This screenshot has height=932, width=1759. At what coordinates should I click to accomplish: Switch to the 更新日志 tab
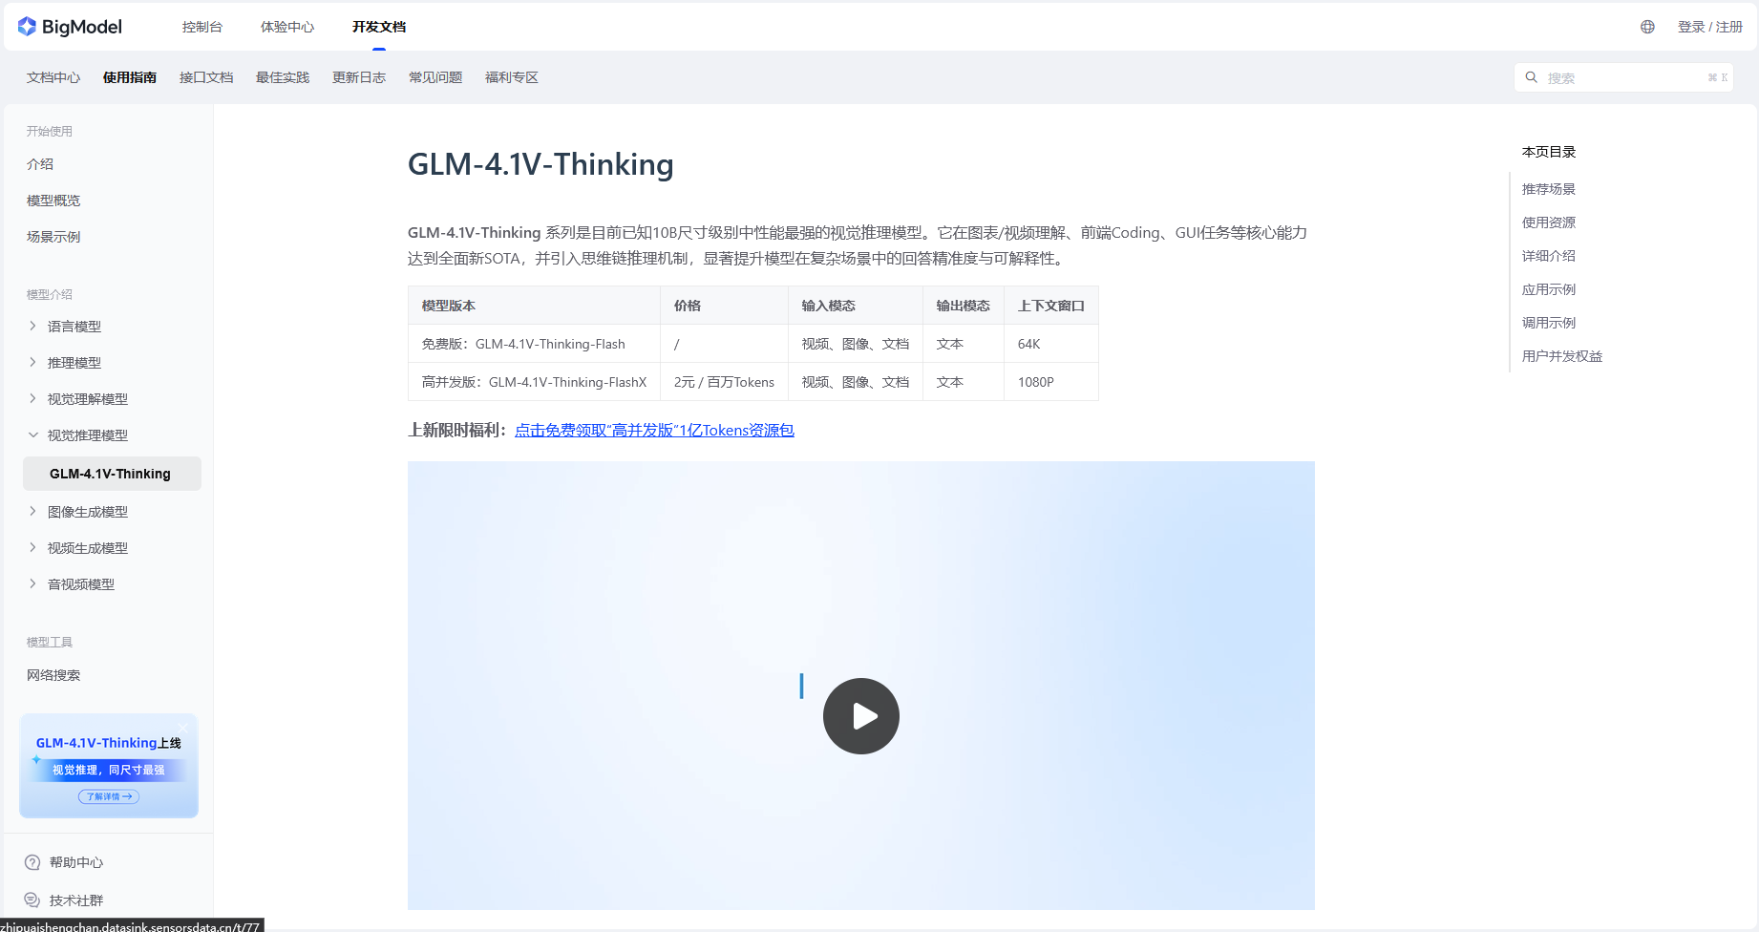[359, 77]
